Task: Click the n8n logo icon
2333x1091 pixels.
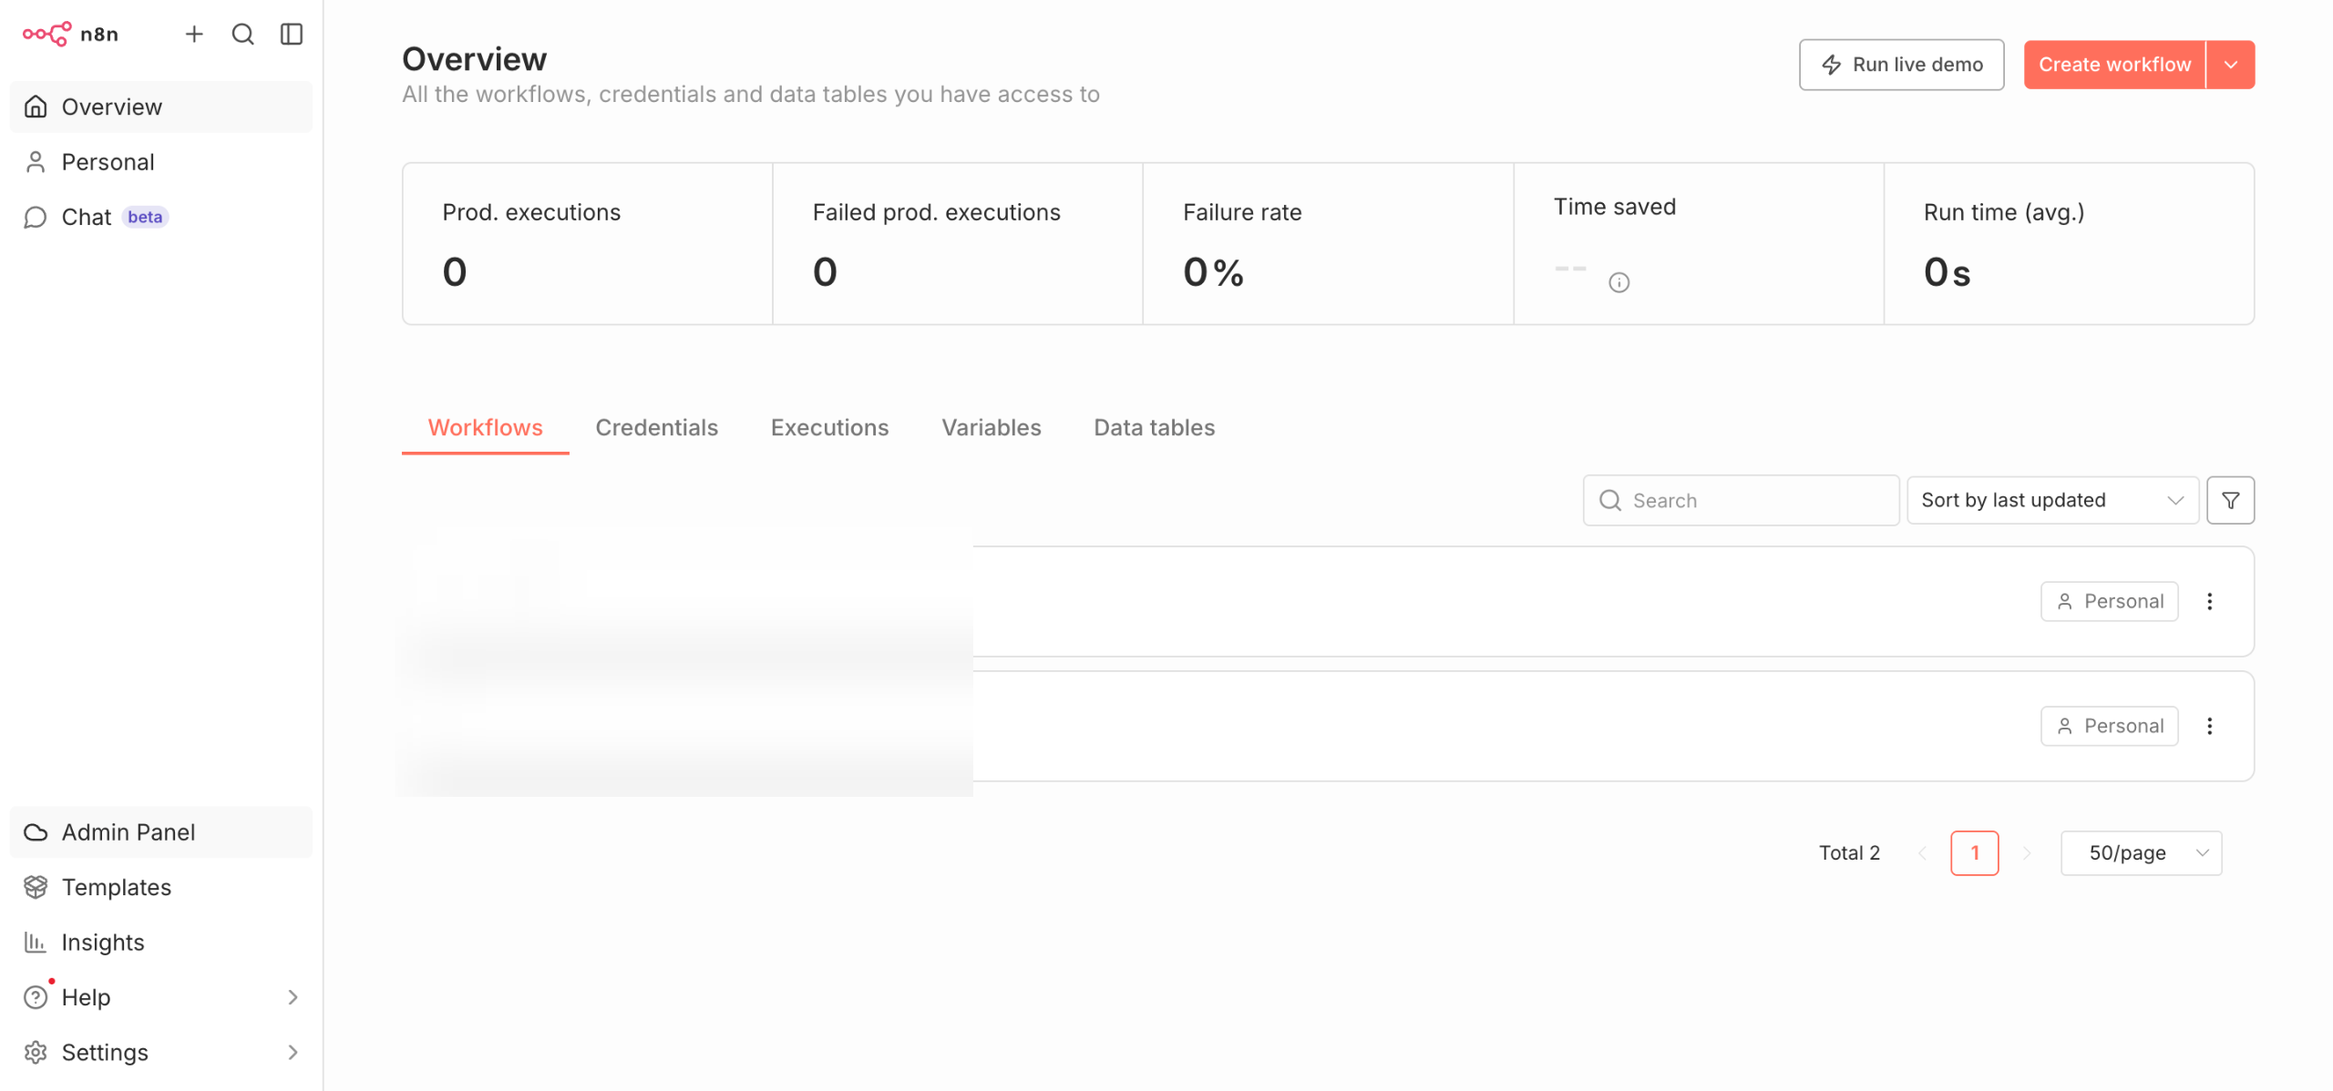Action: click(x=46, y=35)
